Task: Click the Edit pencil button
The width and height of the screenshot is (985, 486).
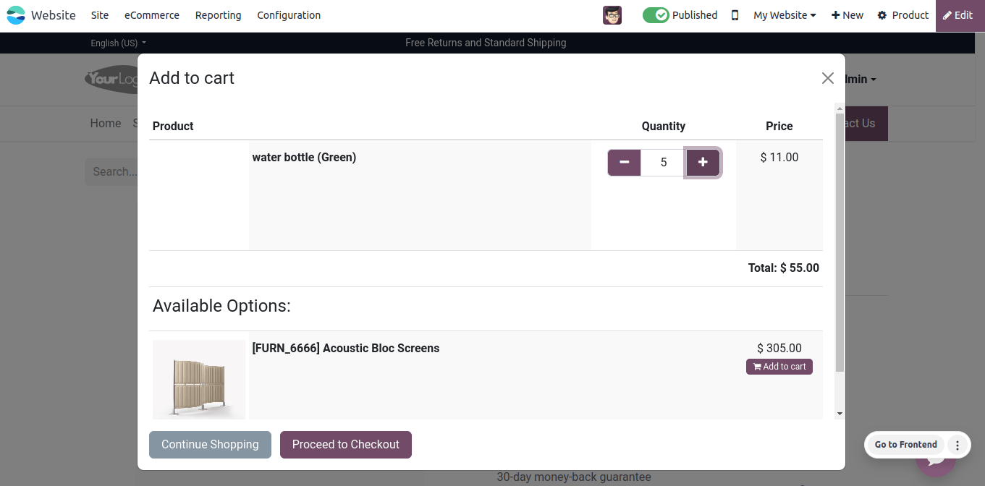Action: [x=958, y=15]
